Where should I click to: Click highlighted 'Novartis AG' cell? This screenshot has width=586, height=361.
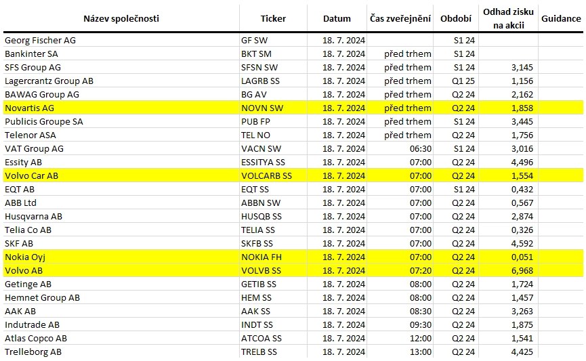pyautogui.click(x=30, y=108)
